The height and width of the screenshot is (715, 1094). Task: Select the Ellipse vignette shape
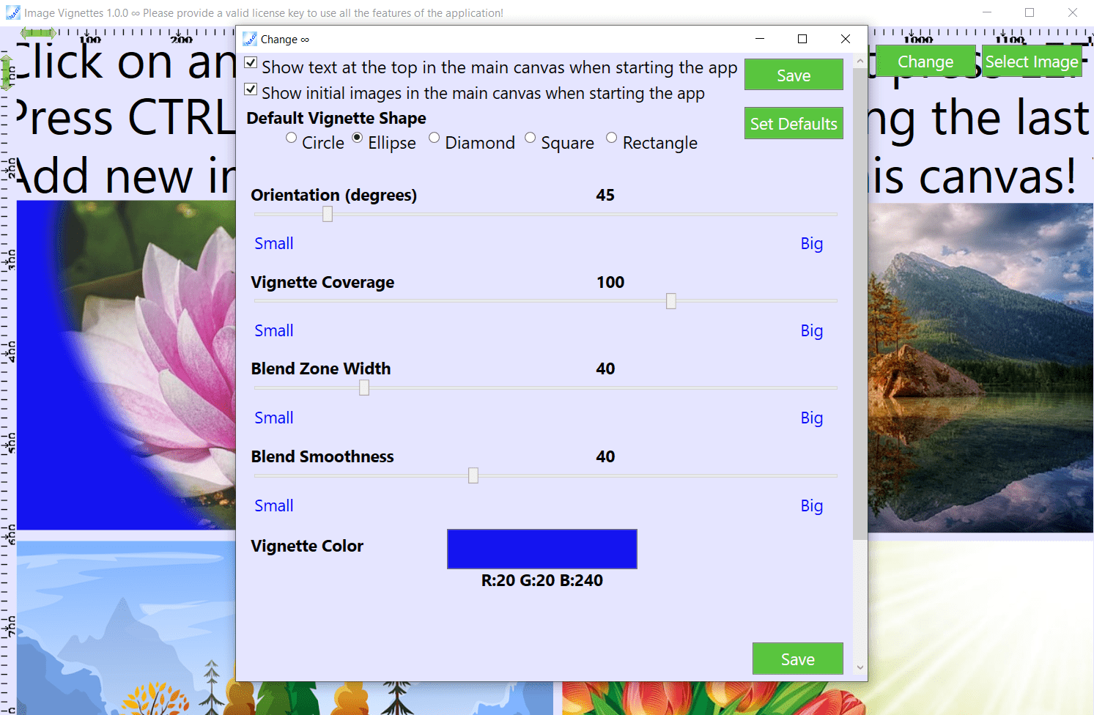(358, 138)
